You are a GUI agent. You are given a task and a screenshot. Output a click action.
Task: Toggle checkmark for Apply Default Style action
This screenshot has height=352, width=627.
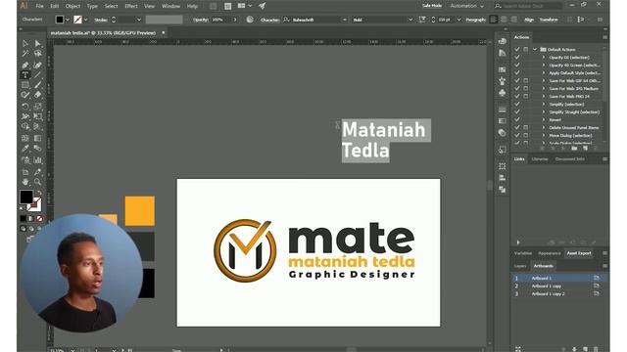pyautogui.click(x=517, y=73)
